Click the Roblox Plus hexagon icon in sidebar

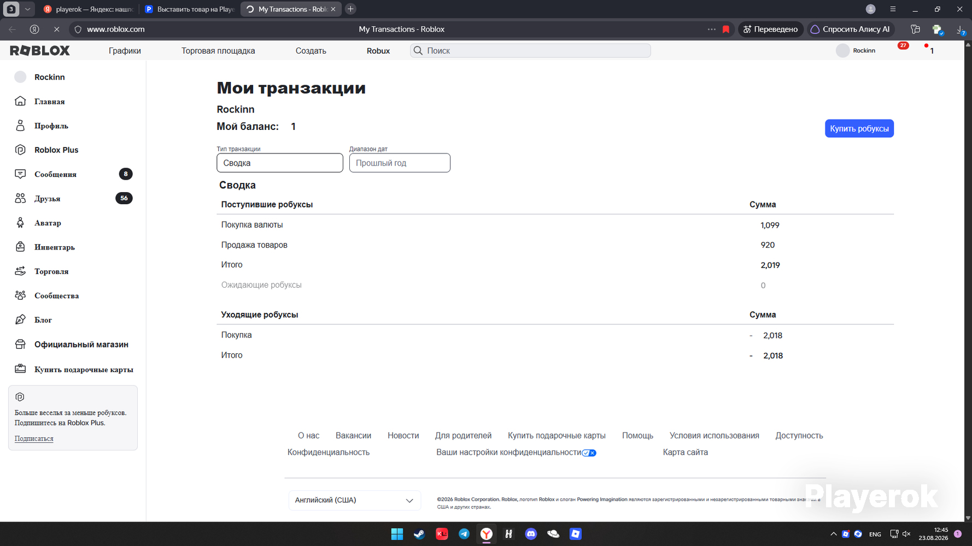20,150
